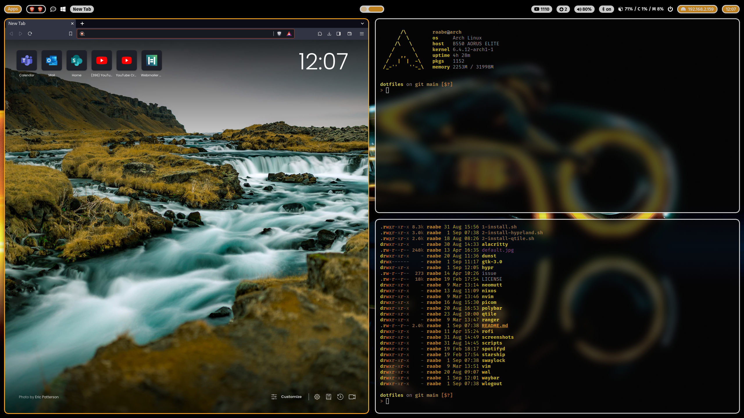Click the Brave Shields lion icon
744x418 pixels.
coord(279,34)
